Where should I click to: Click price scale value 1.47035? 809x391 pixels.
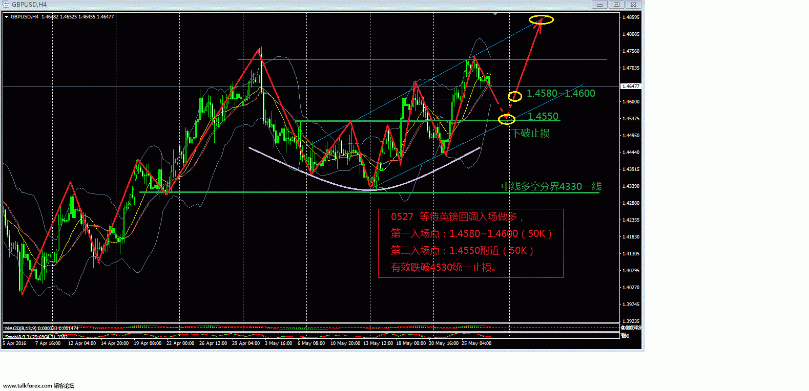coord(631,68)
